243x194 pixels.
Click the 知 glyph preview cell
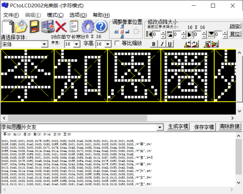coord(81,76)
